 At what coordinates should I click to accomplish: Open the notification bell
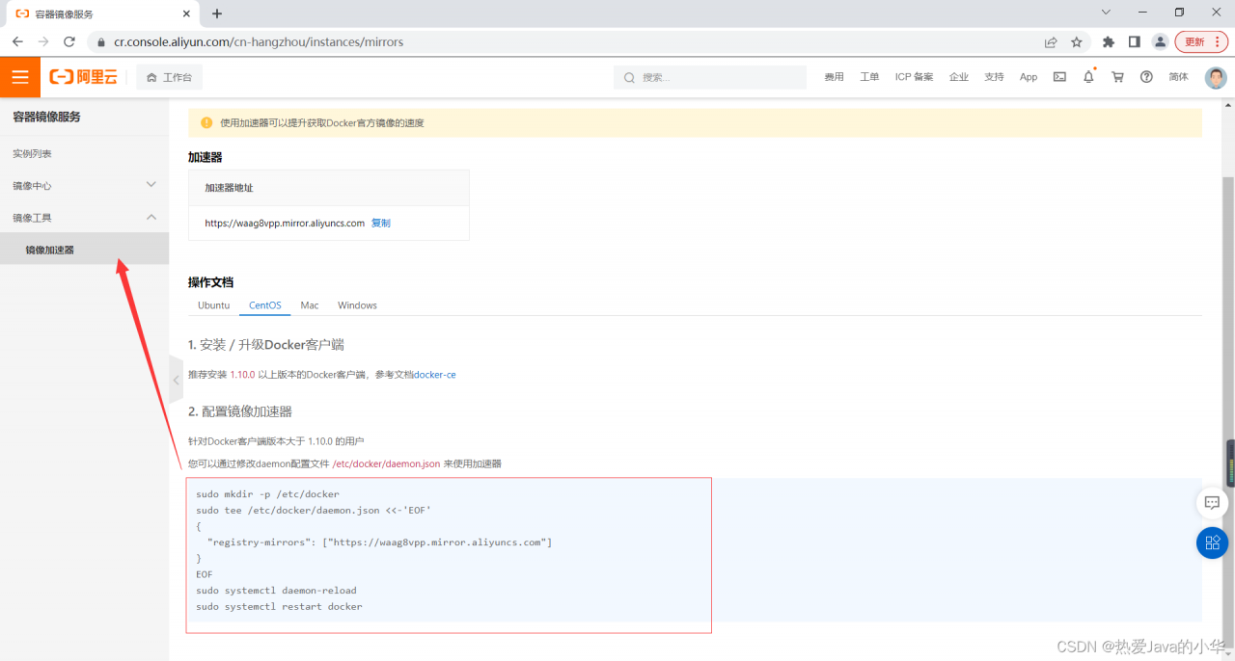[1088, 77]
